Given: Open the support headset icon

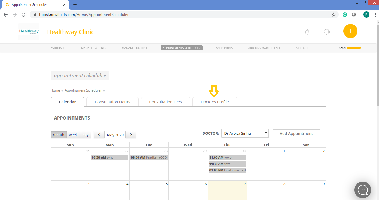Looking at the screenshot, I should click(327, 32).
